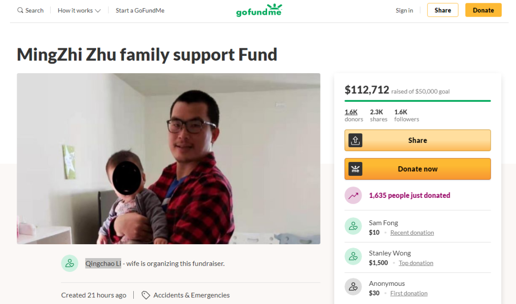Screen dimensions: 516x304
Task: Click the upload icon on Share button
Action: point(355,141)
